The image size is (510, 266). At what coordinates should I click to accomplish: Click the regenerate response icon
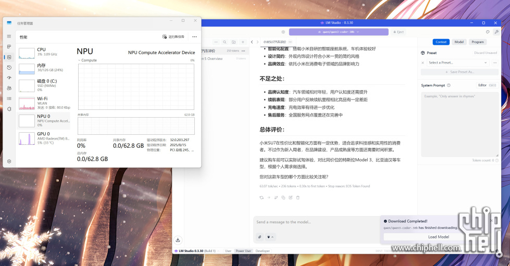click(262, 197)
